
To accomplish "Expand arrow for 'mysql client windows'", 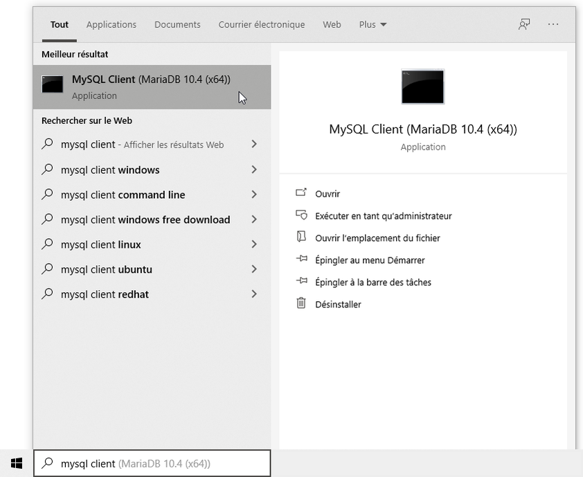I will pos(254,170).
